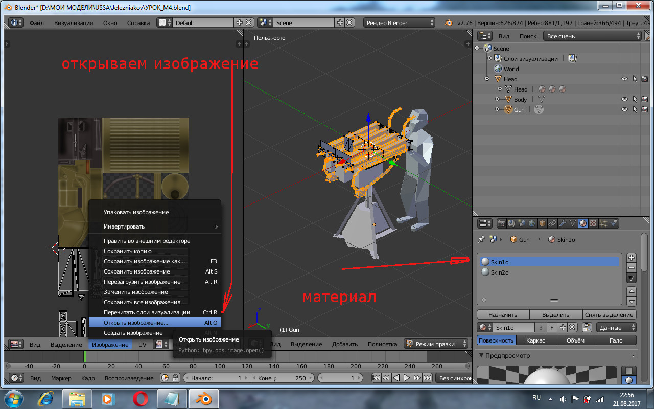
Task: Open the Particles properties tab
Action: [x=603, y=223]
